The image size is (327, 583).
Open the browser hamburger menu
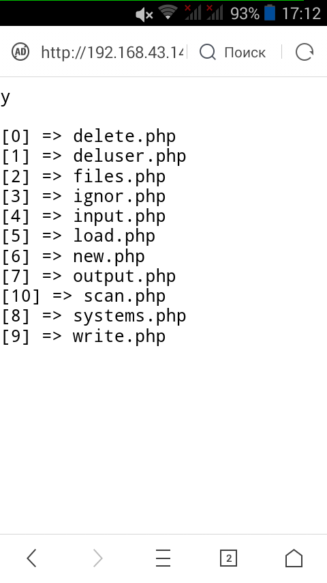pos(163,558)
